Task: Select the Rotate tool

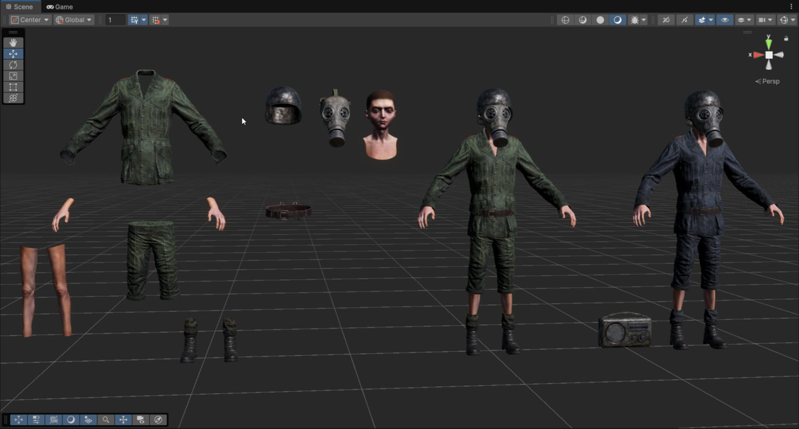Action: pos(13,65)
